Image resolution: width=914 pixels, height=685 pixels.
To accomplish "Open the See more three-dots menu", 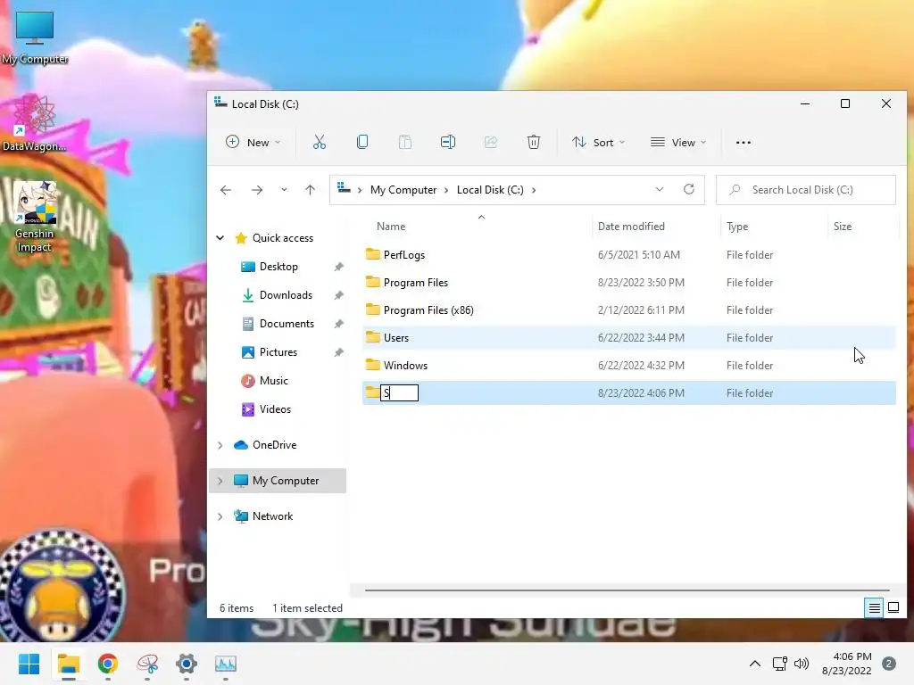I will tap(744, 142).
